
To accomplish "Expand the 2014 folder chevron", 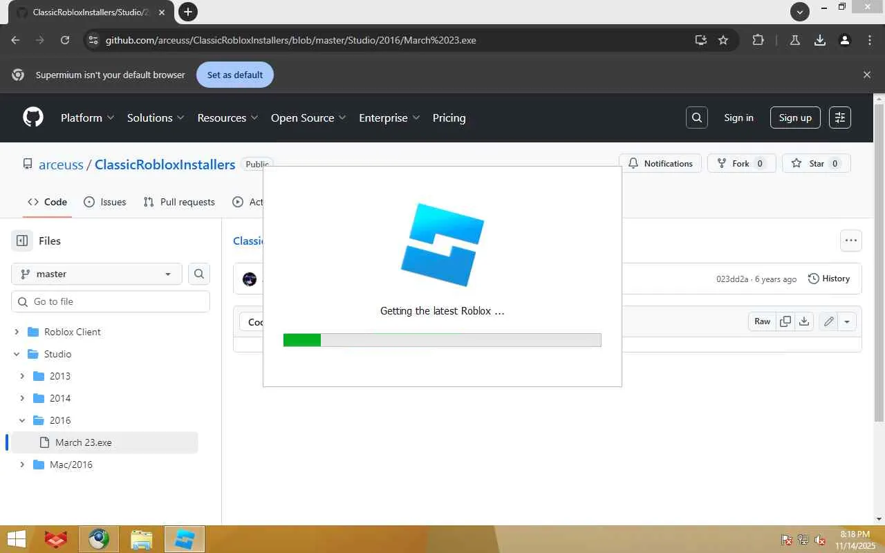I will 22,398.
